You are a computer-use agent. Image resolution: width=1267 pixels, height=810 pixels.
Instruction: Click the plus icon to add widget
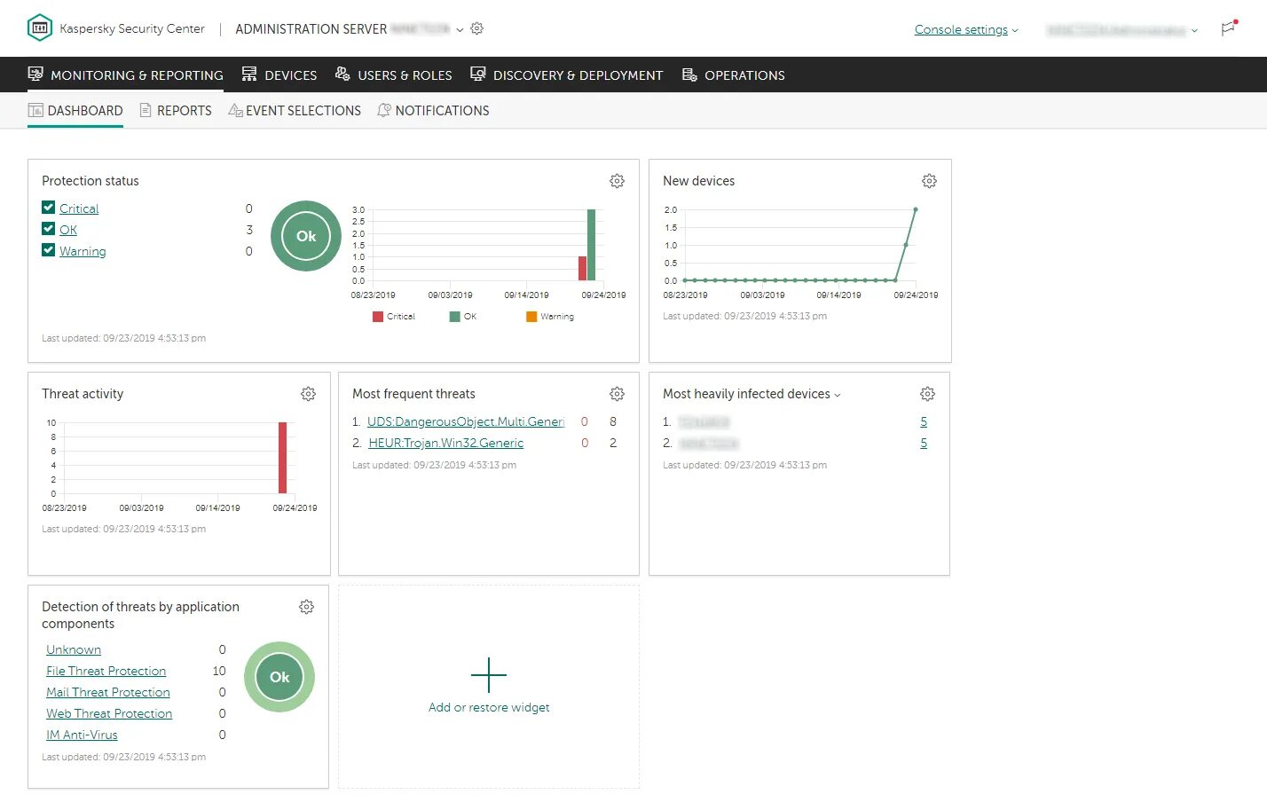pyautogui.click(x=489, y=675)
